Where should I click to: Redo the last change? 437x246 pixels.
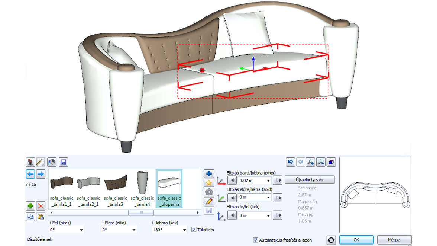tap(300, 162)
